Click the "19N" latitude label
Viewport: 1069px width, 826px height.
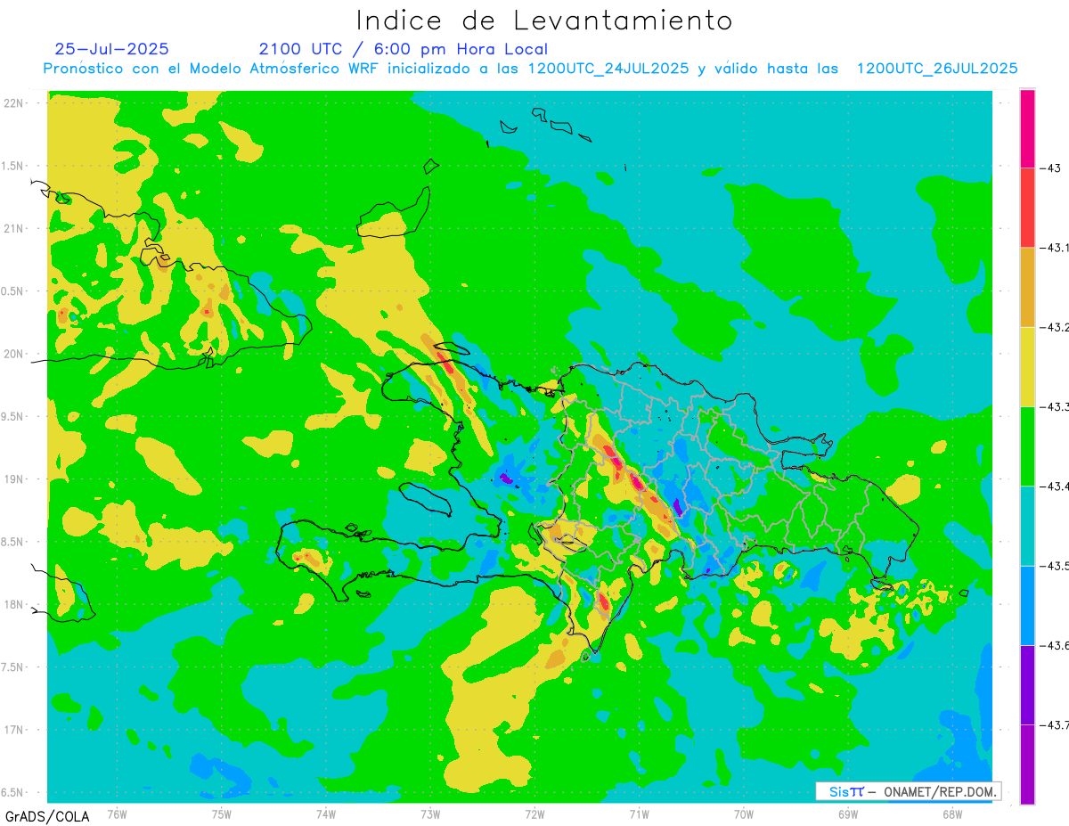tap(14, 479)
